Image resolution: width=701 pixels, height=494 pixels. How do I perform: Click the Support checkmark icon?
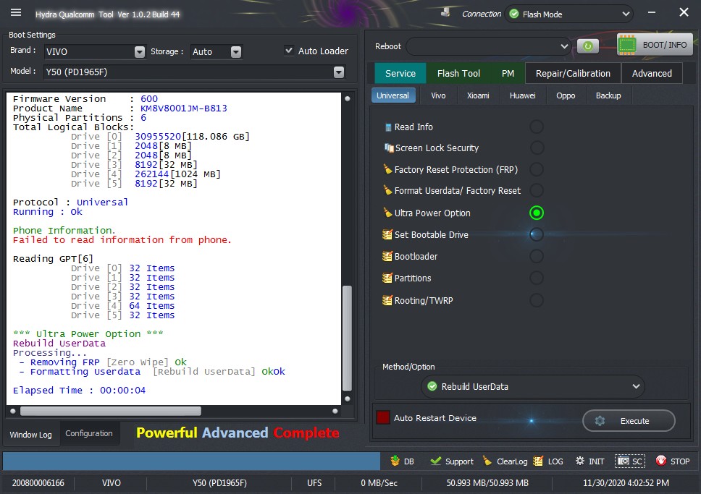click(x=435, y=461)
